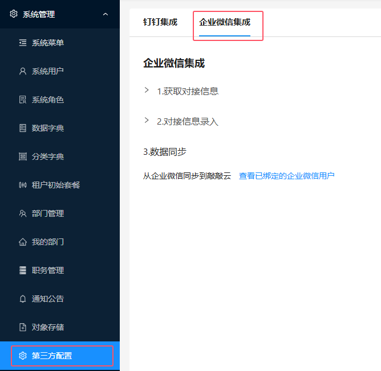
Task: Click the 系统菜单 list icon
Action: pyautogui.click(x=23, y=43)
